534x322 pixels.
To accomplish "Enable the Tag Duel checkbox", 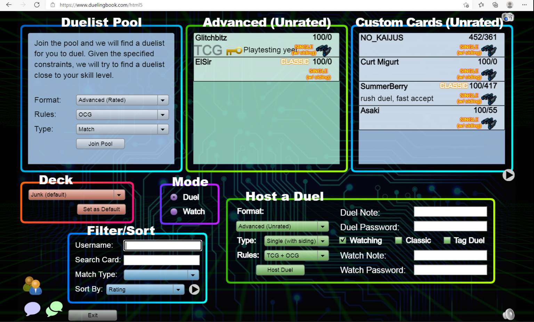I will 447,240.
